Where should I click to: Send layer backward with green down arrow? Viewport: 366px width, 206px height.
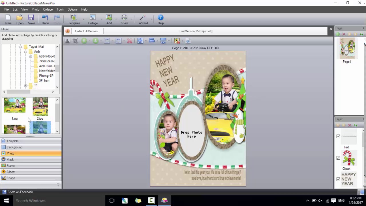click(x=96, y=41)
